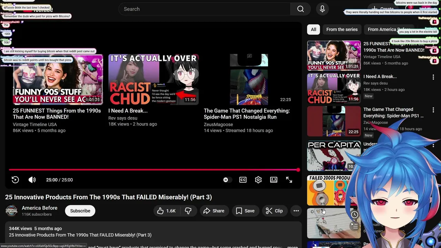The height and width of the screenshot is (248, 441).
Task: Open sidebar thumbnail for I Need A Break
Action: pyautogui.click(x=334, y=89)
